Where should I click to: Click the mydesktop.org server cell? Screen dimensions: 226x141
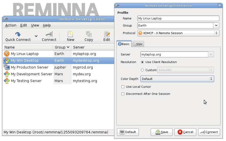click(x=86, y=61)
